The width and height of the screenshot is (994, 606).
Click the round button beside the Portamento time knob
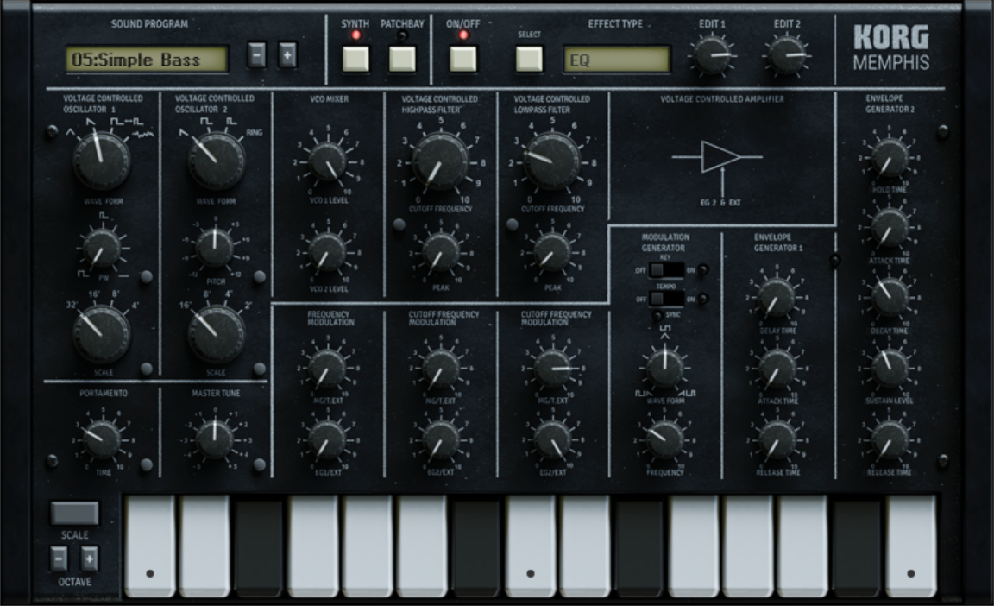(147, 464)
